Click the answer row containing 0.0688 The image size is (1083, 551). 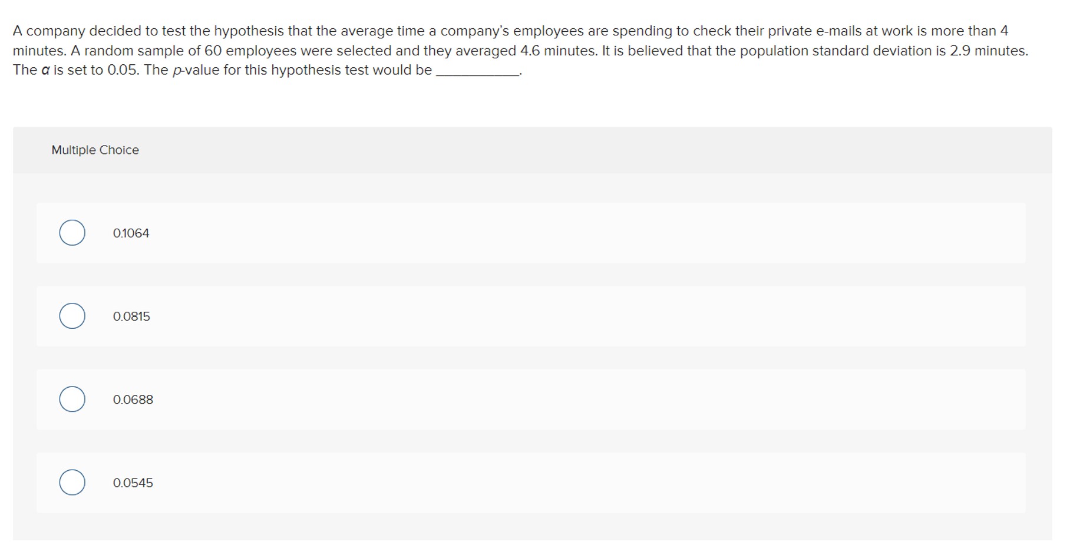pyautogui.click(x=530, y=400)
